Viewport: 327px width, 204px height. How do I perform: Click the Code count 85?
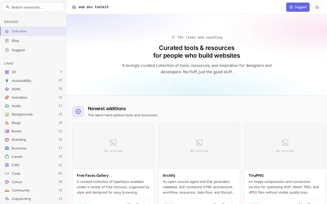tap(60, 173)
